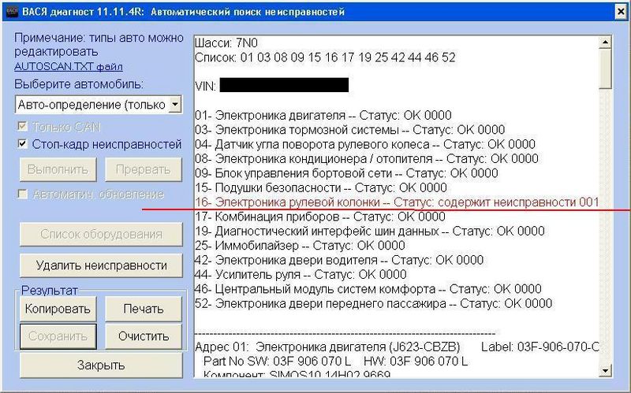
Task: Select red '16- Электроника рулевой колонки' line
Action: coord(397,202)
